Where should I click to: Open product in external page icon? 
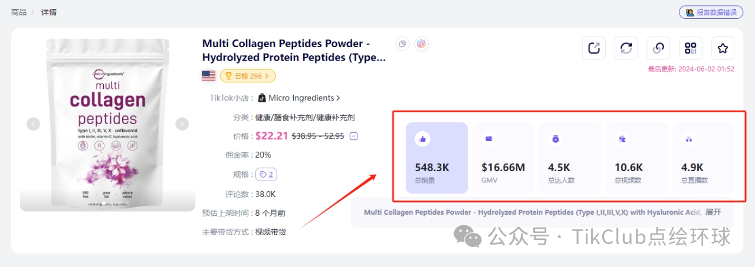[594, 48]
